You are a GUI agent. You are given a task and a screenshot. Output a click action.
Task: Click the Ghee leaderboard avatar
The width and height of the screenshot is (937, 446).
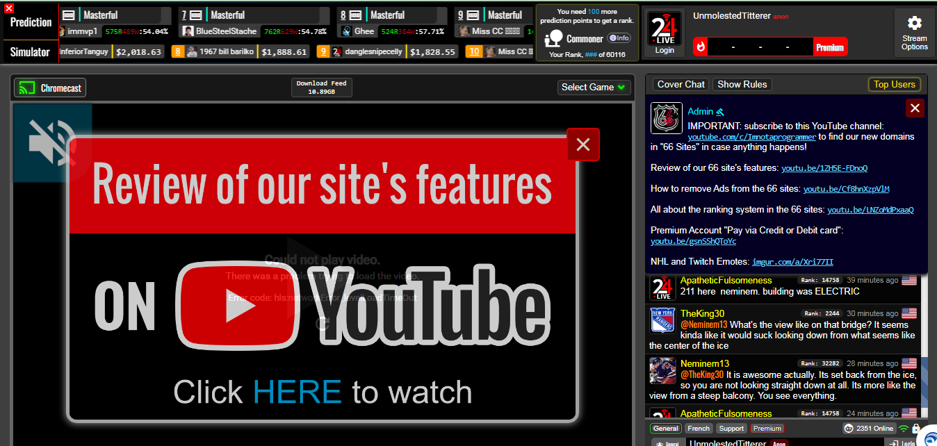(x=347, y=31)
